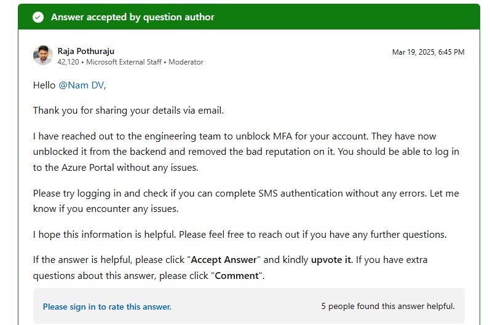Click the Answer accepted by question author heading
Viewport: 490px width, 325px height.
coord(132,17)
